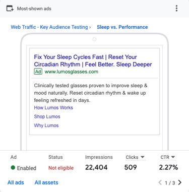This screenshot has width=189, height=192.
Task: Click the phone camera circle in preview
Action: click(x=94, y=39)
